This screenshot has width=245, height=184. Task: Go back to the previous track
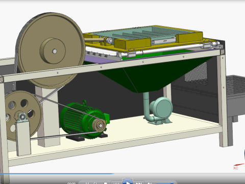(116, 183)
